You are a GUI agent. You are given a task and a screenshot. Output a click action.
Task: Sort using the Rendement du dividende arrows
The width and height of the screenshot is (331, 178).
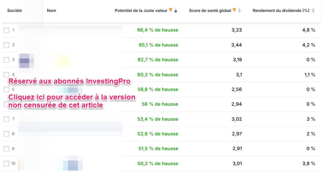tap(313, 11)
